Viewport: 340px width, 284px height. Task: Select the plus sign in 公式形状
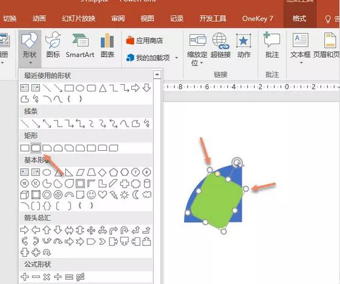(25, 277)
